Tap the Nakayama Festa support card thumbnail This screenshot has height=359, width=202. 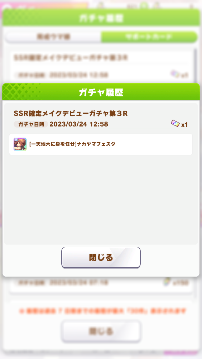click(20, 144)
